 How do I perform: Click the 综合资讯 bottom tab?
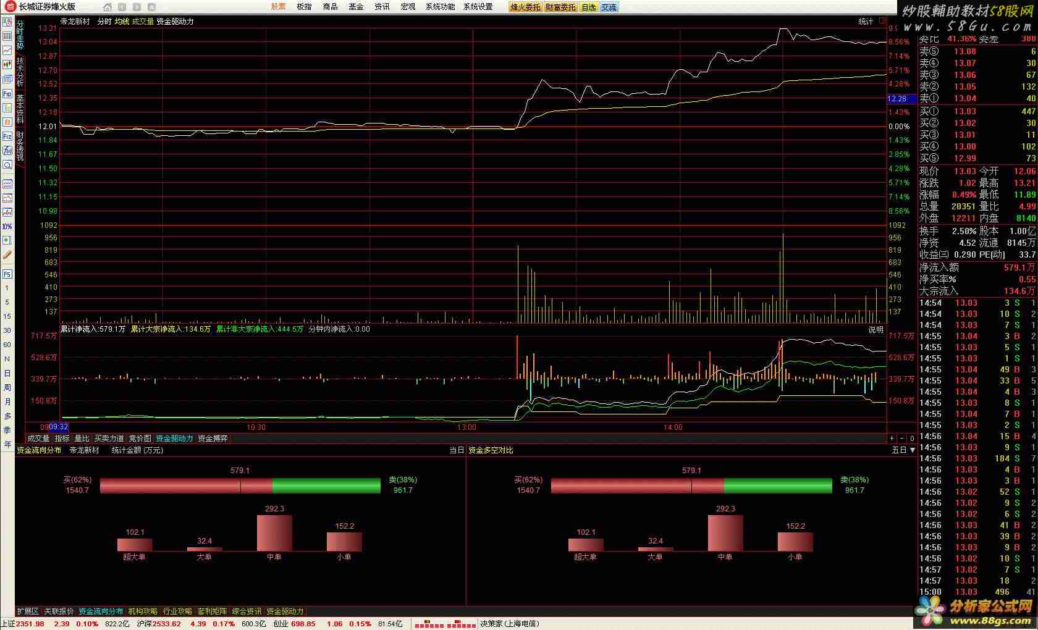(247, 611)
